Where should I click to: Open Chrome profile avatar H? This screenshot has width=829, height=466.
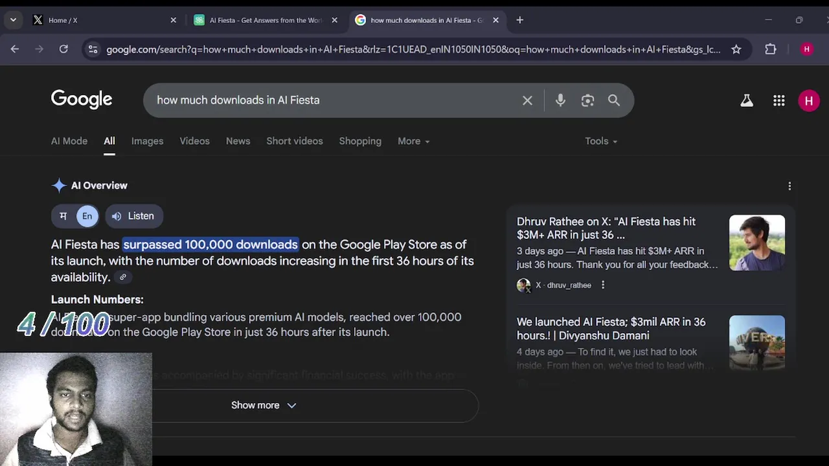(806, 49)
